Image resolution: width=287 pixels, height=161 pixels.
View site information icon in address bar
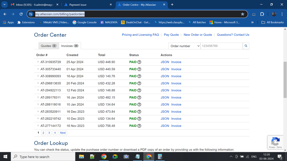click(x=31, y=14)
